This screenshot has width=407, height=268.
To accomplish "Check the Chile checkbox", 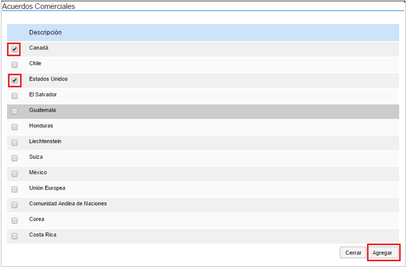I will pos(14,65).
